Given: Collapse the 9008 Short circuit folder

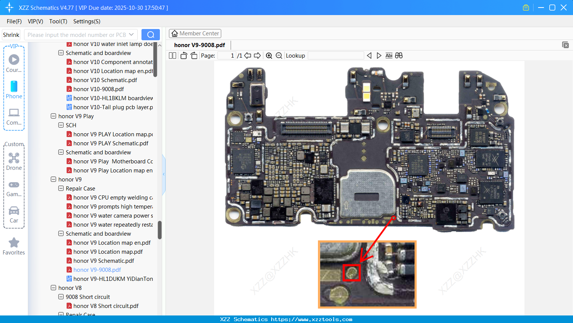Looking at the screenshot, I should pos(61,297).
